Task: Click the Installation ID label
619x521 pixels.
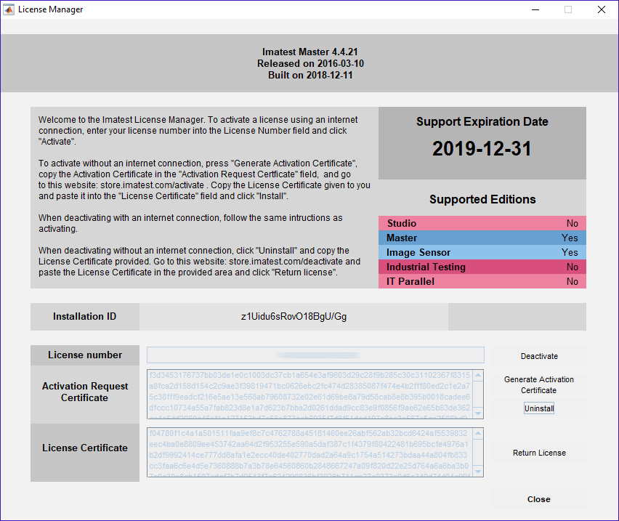Action: (84, 317)
